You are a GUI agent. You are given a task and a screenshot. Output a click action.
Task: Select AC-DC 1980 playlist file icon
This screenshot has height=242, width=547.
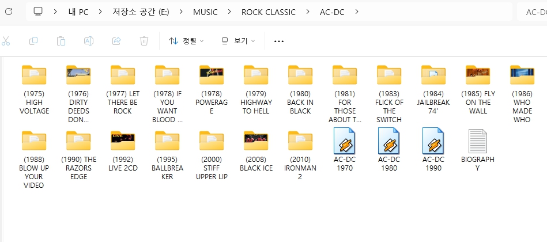pos(388,141)
